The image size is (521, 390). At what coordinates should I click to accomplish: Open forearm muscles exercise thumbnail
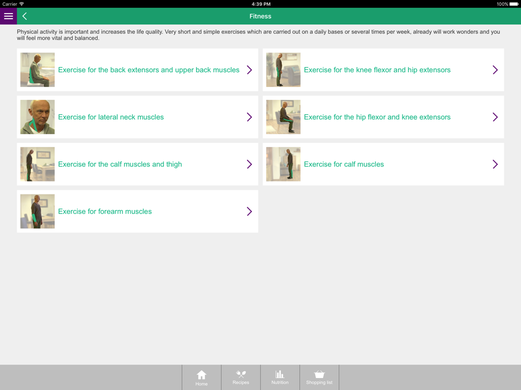tap(38, 211)
